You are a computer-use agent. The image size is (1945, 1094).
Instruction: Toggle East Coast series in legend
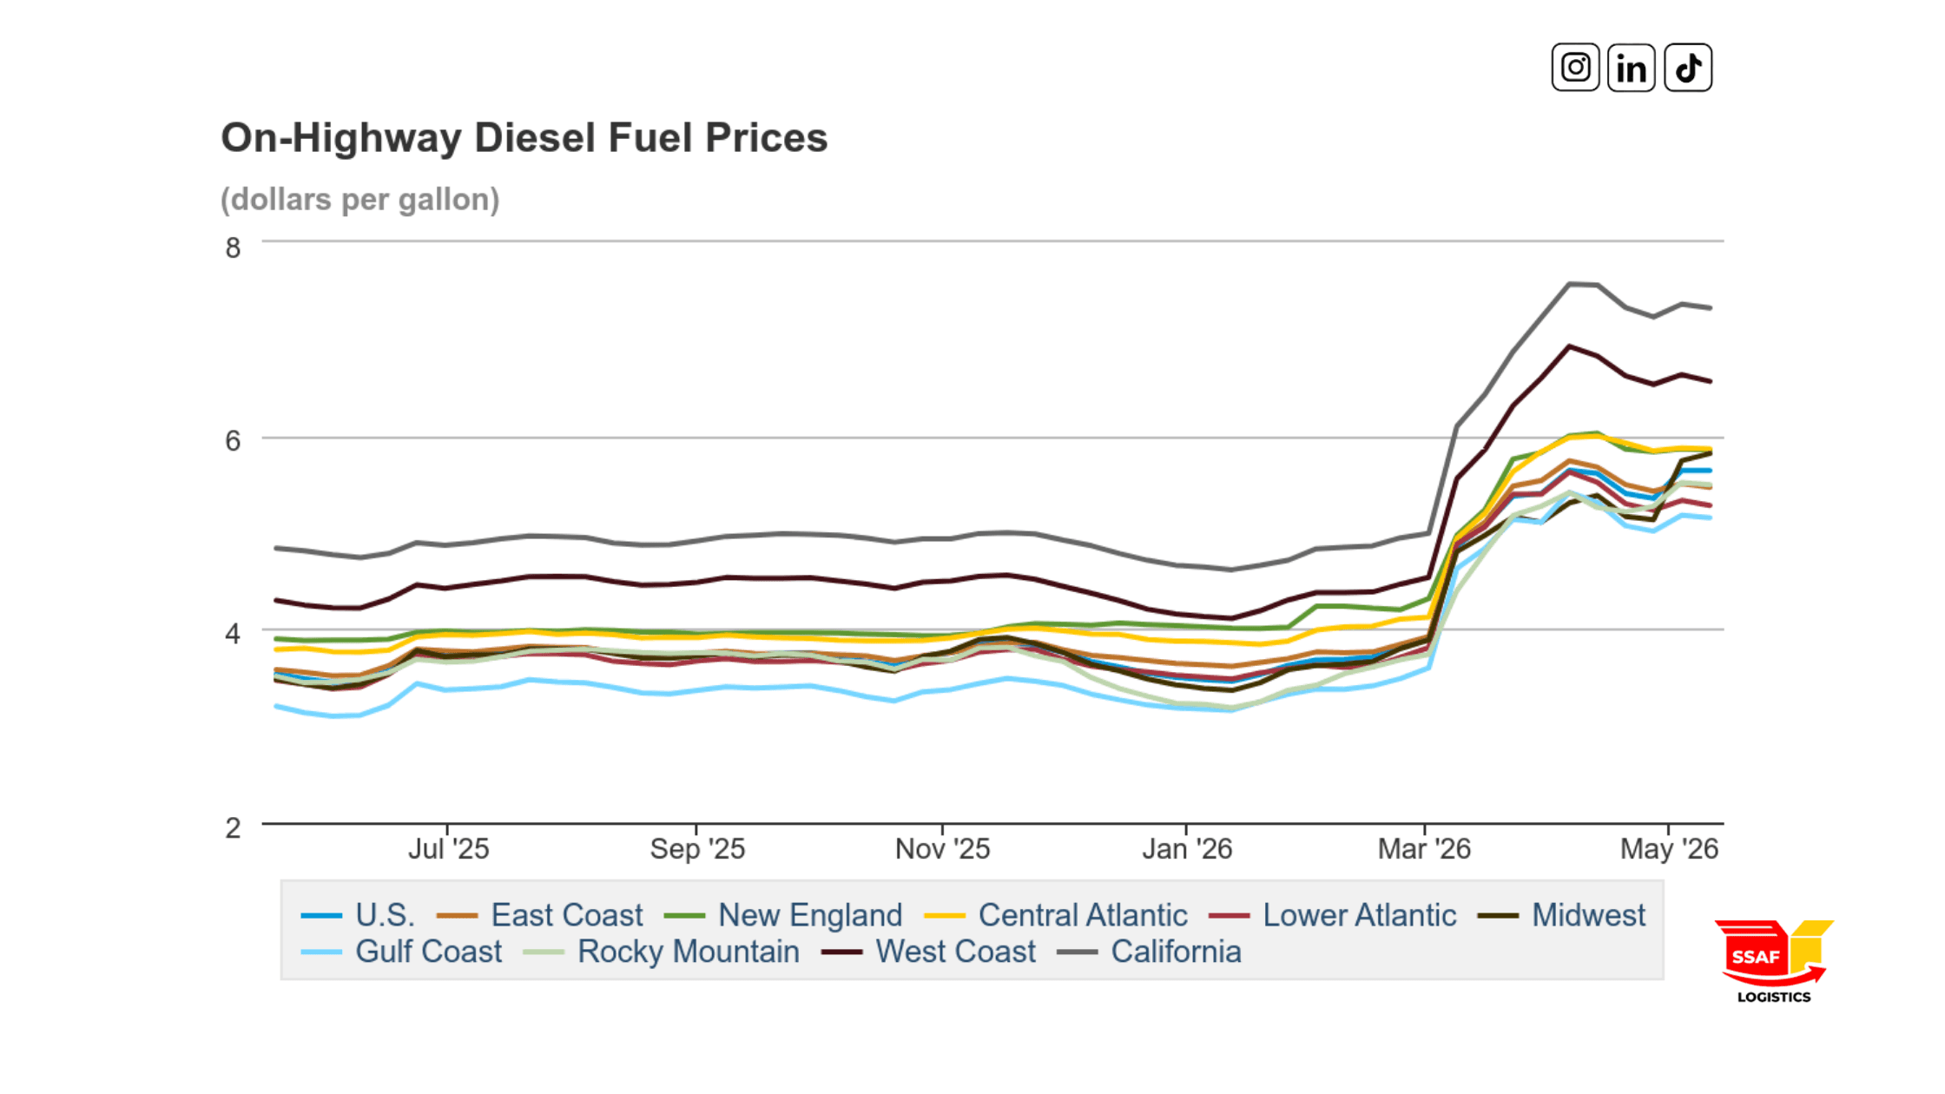(x=539, y=915)
